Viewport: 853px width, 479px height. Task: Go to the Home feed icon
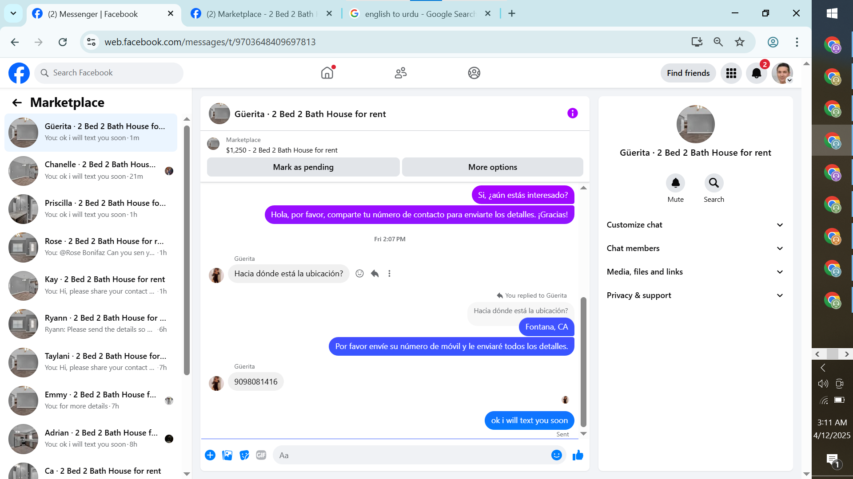(x=327, y=73)
